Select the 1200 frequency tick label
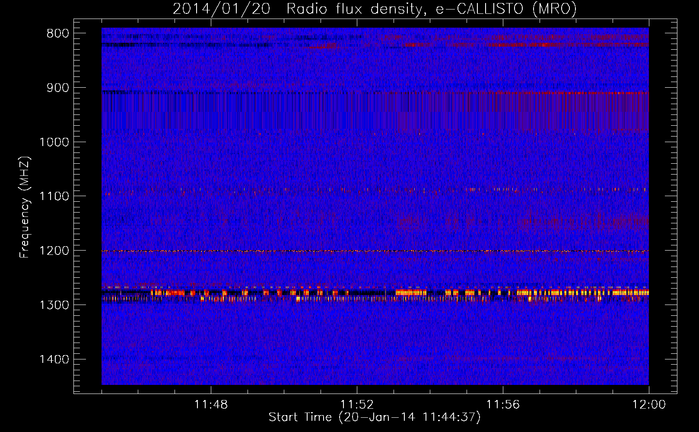 pyautogui.click(x=54, y=251)
